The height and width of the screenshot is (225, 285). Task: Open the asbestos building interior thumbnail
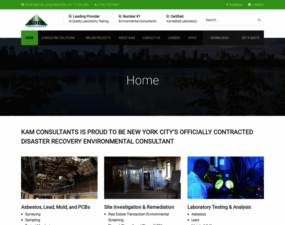(59, 178)
